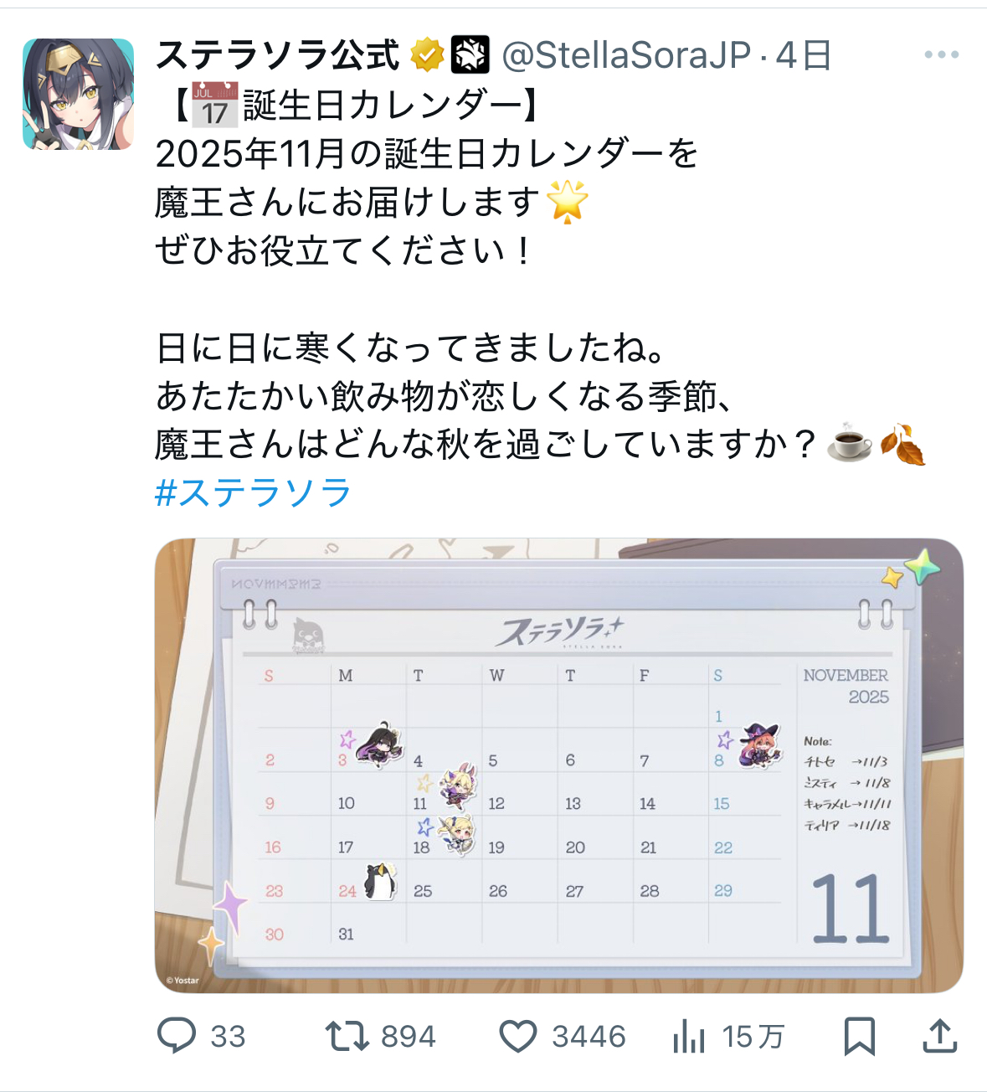The image size is (987, 1092).
Task: Open ステラソラ公式 profile avatar
Action: (x=78, y=94)
